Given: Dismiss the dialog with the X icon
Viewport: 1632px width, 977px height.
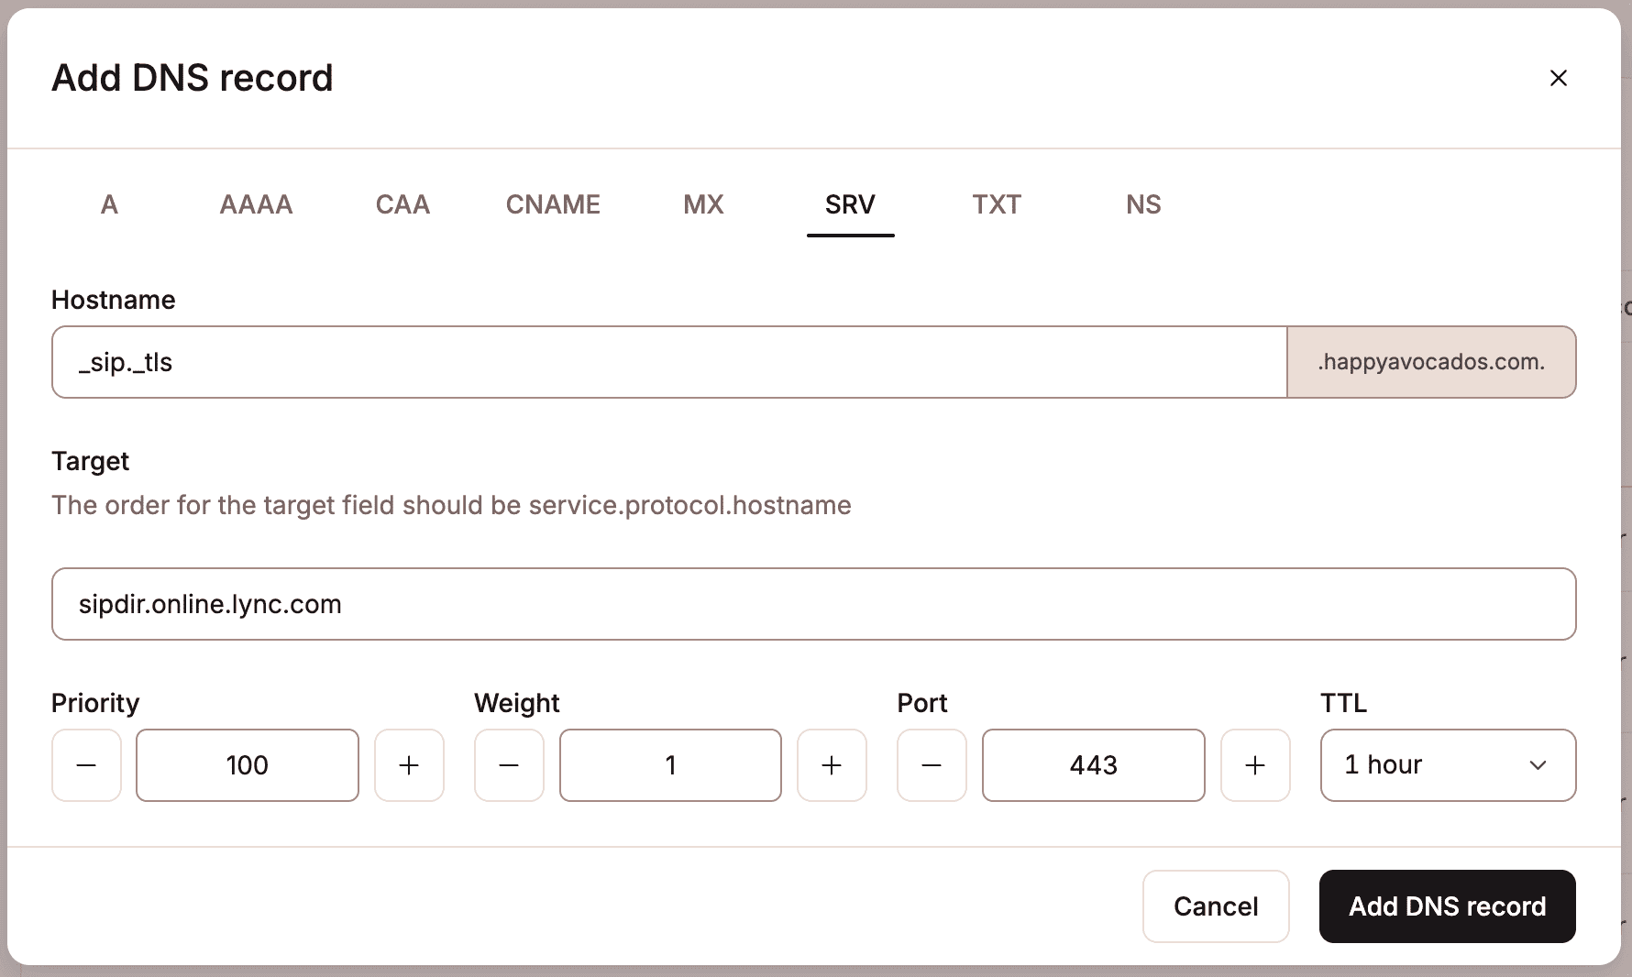Looking at the screenshot, I should (x=1559, y=77).
